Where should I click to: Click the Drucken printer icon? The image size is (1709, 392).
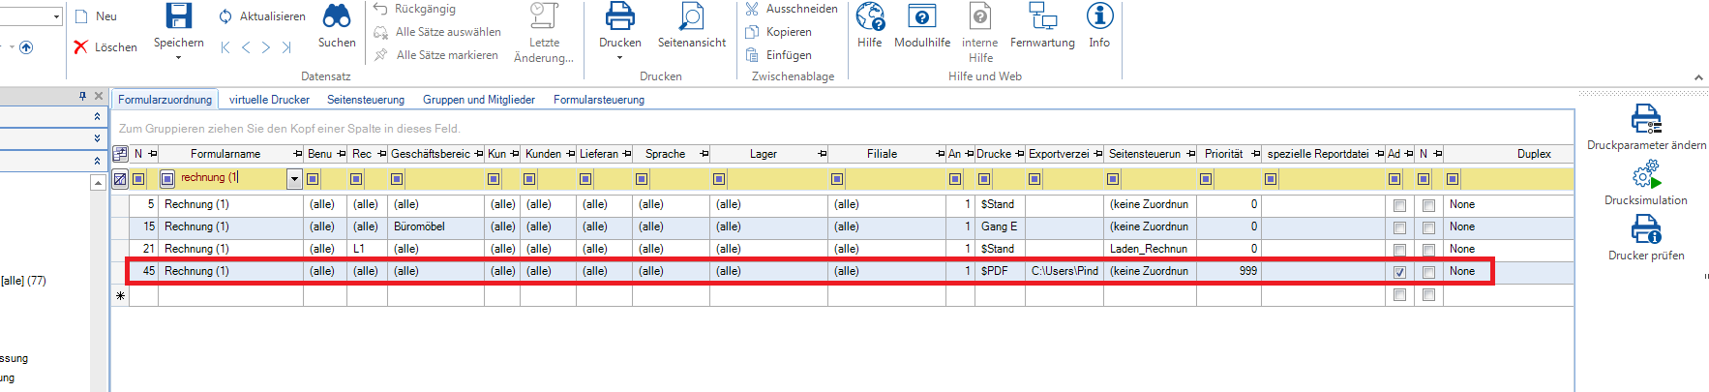click(619, 16)
